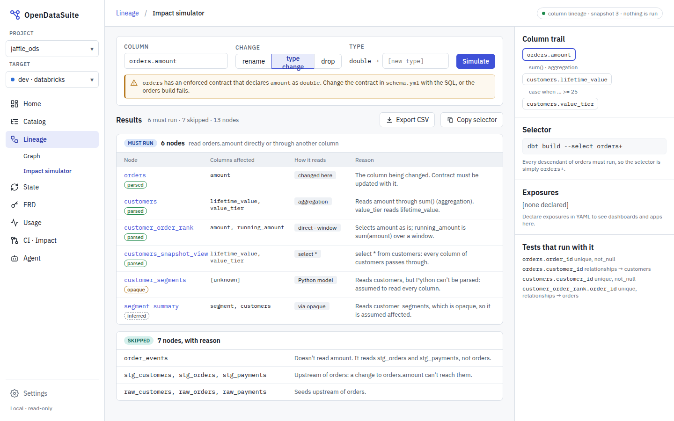Open the Settings gear icon
Image resolution: width=674 pixels, height=421 pixels.
coord(15,393)
